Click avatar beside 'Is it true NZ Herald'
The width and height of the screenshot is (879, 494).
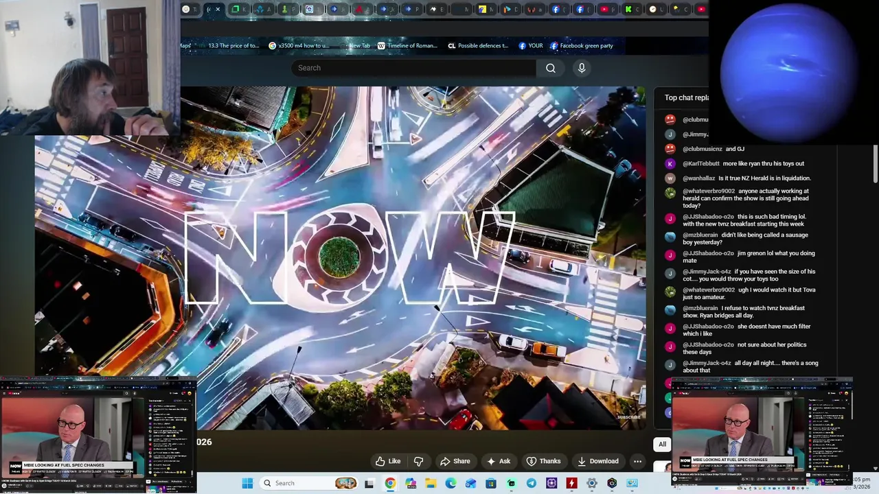click(670, 178)
